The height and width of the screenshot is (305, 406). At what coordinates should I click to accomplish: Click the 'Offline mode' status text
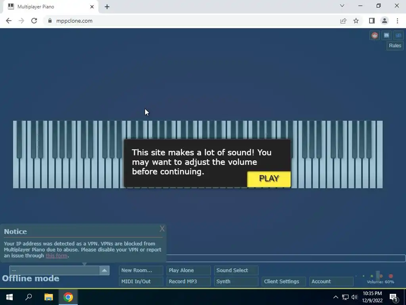pyautogui.click(x=31, y=278)
